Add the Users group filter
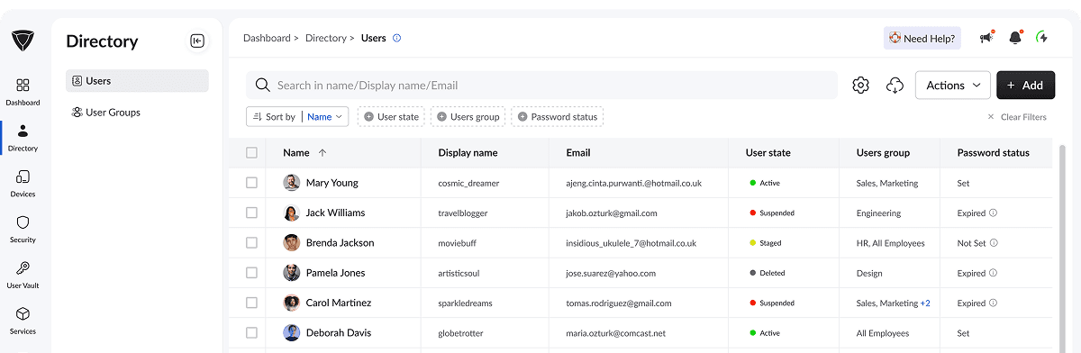 pyautogui.click(x=468, y=116)
